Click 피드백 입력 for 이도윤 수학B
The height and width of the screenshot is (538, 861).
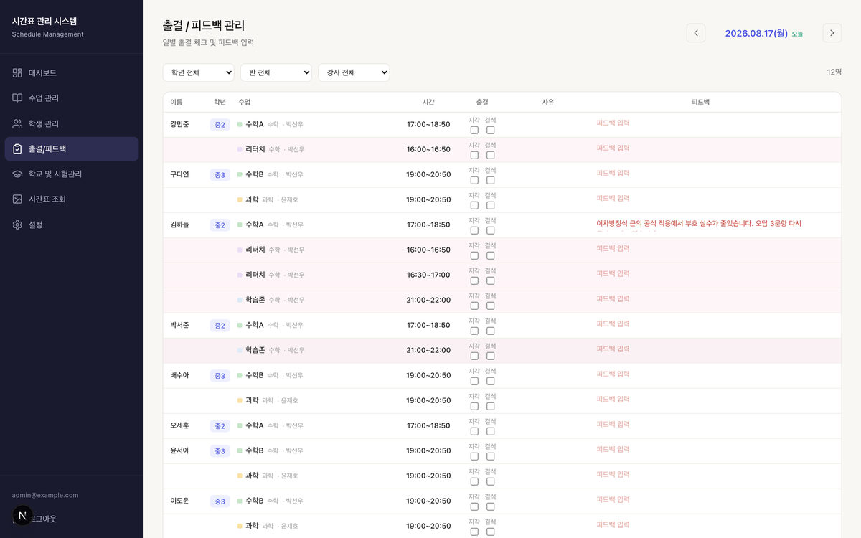[613, 499]
